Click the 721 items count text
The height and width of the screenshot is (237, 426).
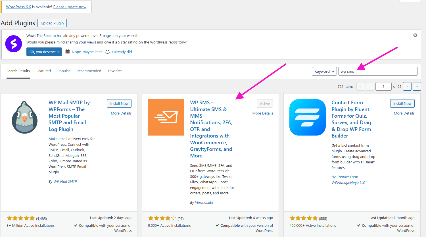pyautogui.click(x=345, y=86)
